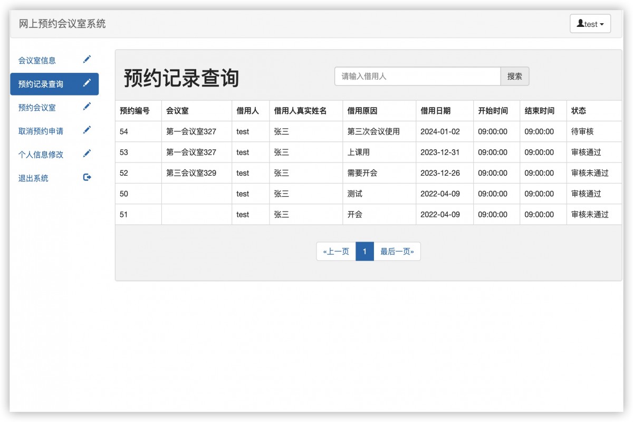Screen dimensions: 633x422
Task: Click the pencil icon beside 取消预约申请
Action: click(87, 130)
